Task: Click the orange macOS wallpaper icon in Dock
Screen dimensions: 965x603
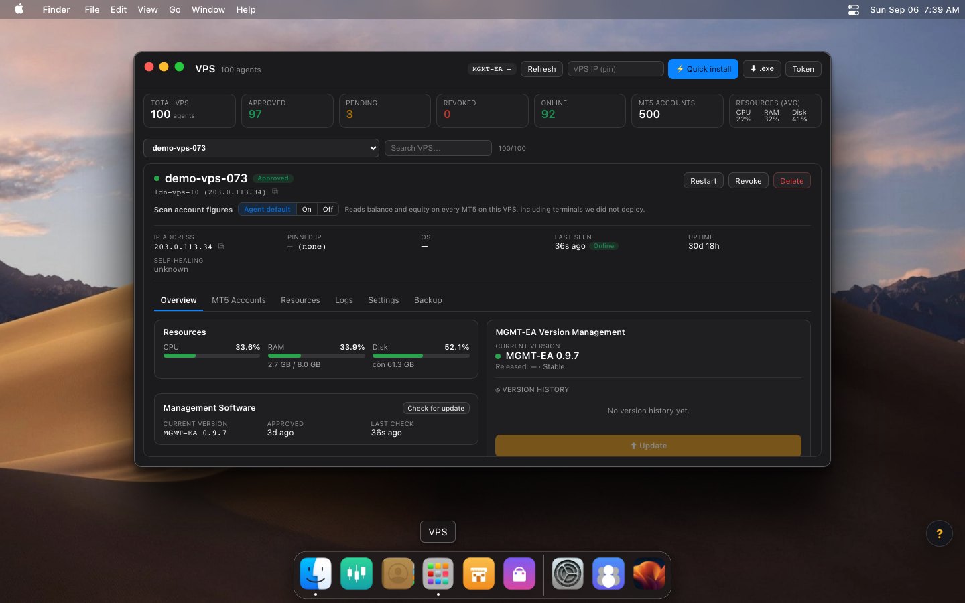Action: (x=649, y=574)
